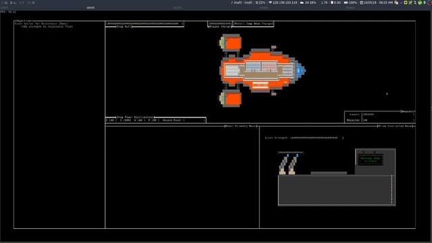Target the second alien base gun turret
The image size is (432, 243).
[293, 165]
